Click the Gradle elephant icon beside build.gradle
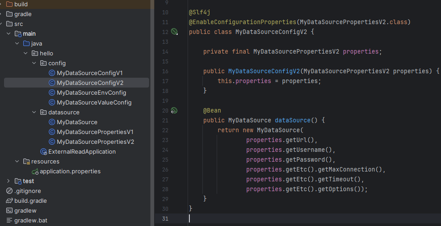 tap(9, 201)
